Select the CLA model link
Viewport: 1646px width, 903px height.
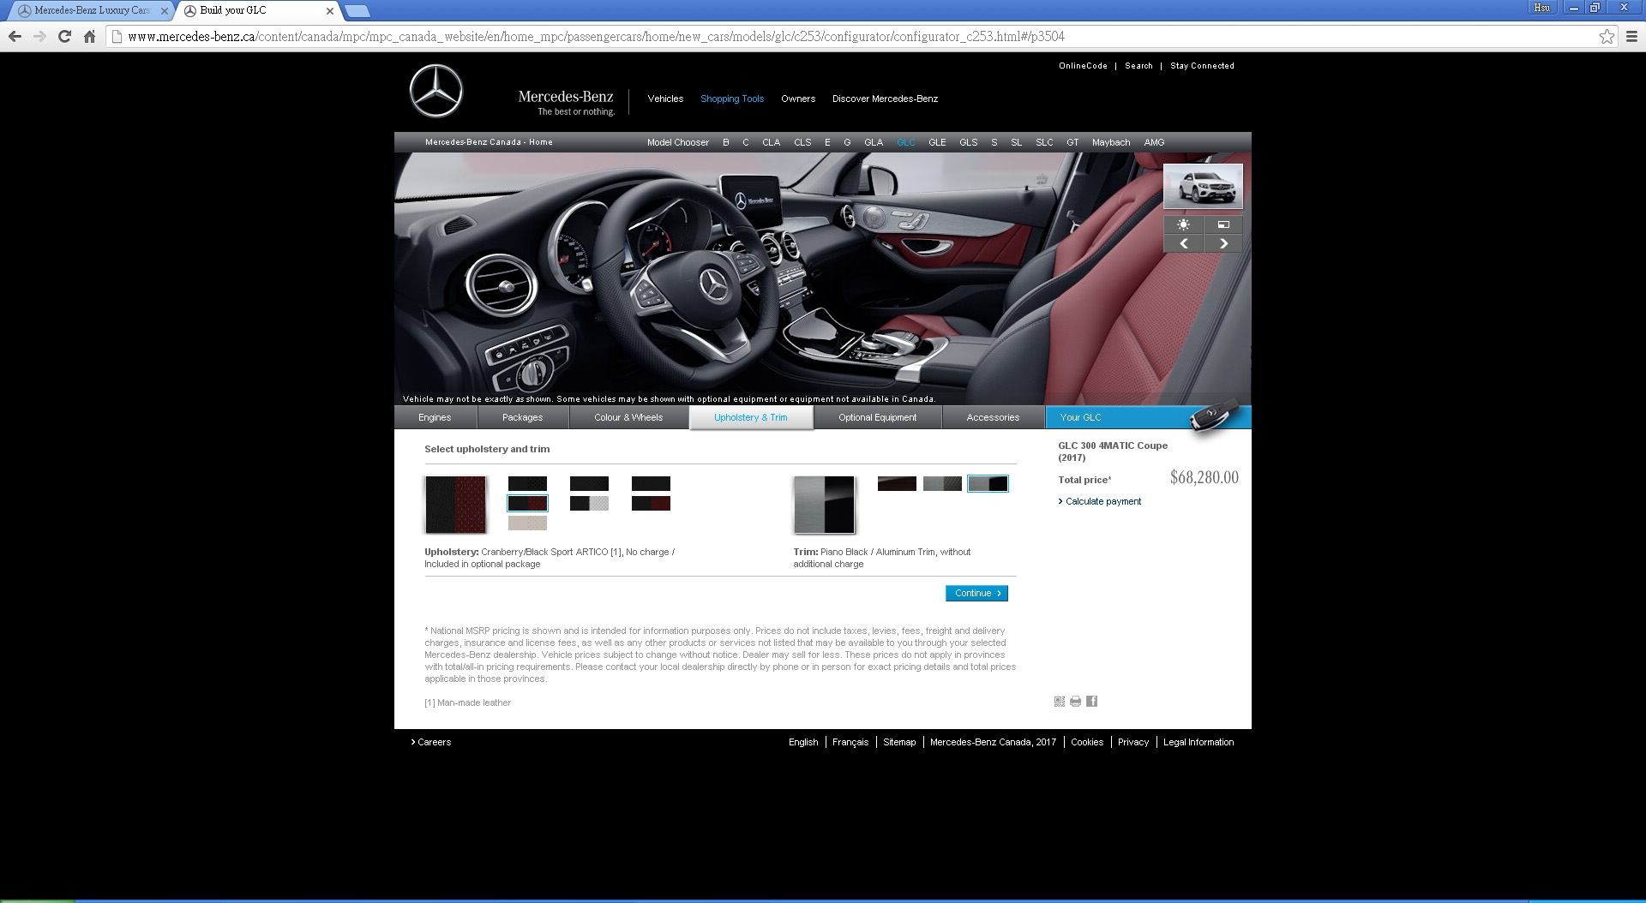pyautogui.click(x=772, y=142)
